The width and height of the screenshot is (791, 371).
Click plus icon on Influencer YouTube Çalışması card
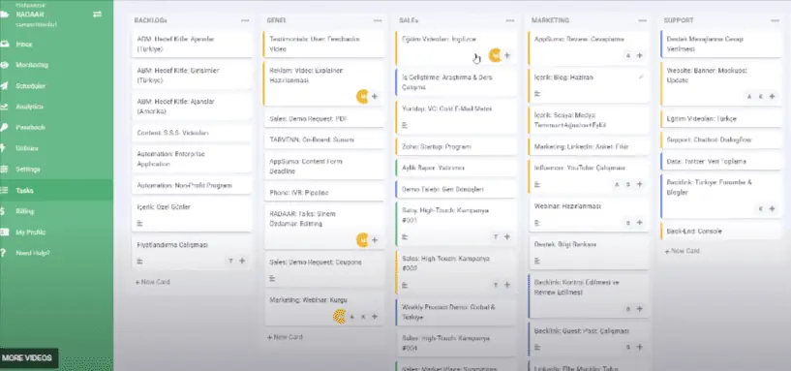coord(639,185)
